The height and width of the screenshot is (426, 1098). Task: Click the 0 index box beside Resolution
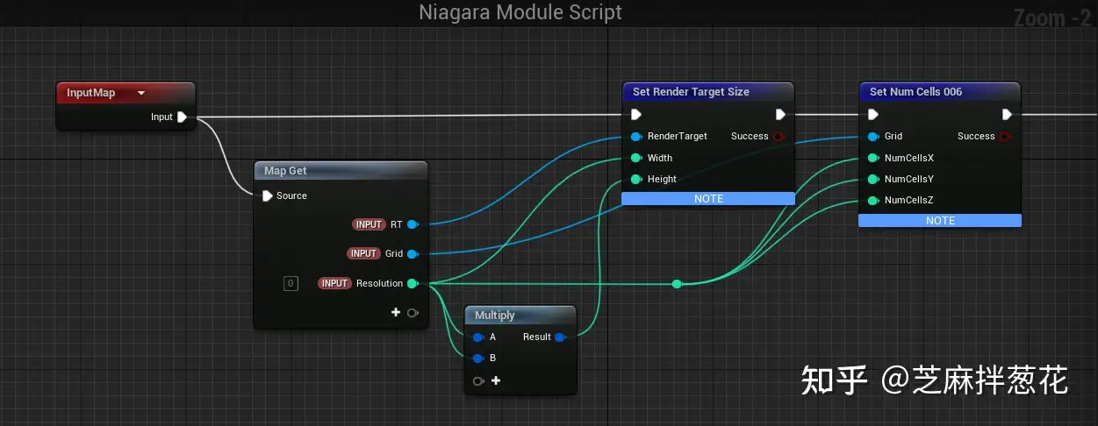[291, 283]
